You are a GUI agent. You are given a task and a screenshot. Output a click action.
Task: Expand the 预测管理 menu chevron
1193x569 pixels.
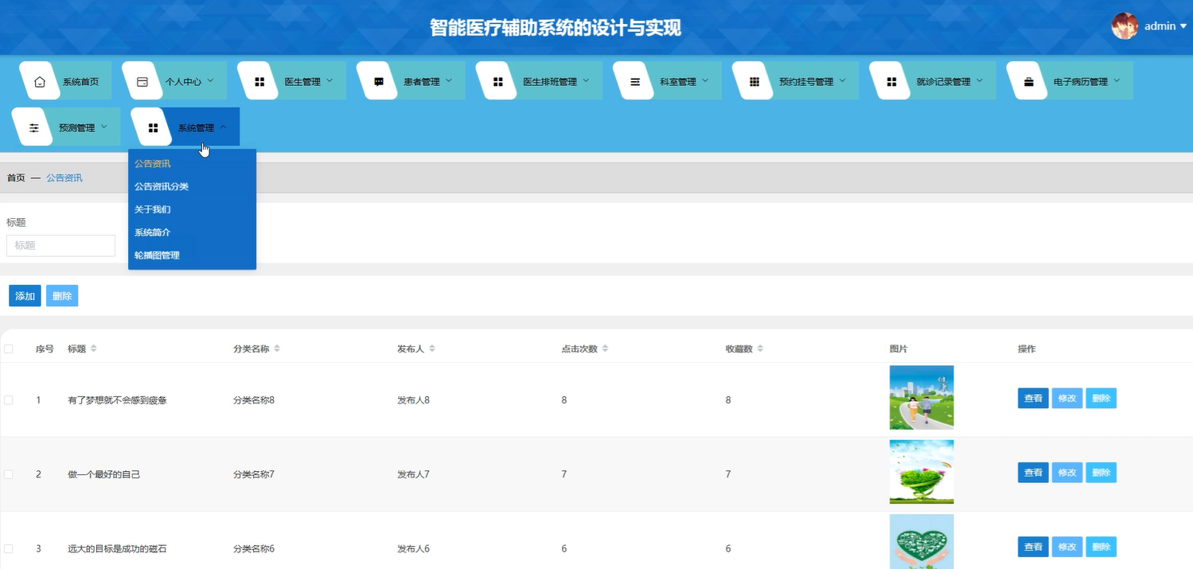coord(104,127)
